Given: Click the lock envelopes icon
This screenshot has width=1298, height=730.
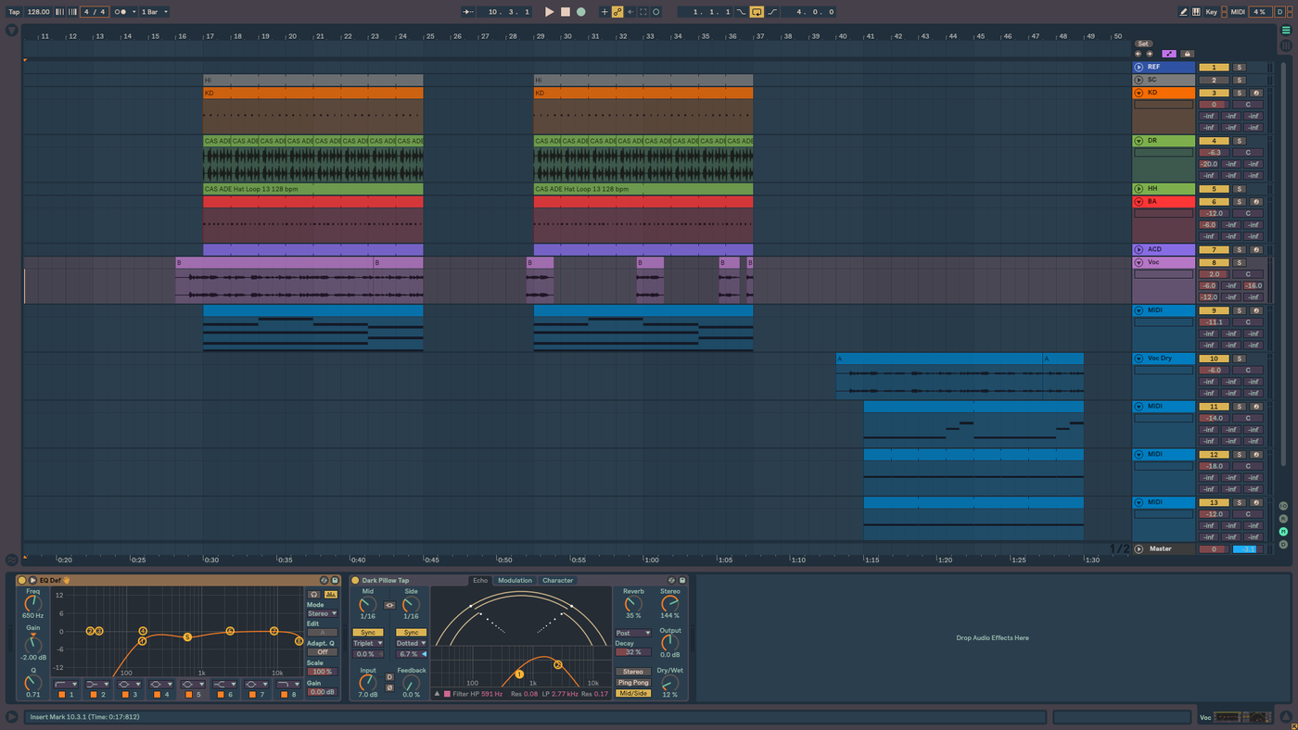Looking at the screenshot, I should tap(1187, 54).
